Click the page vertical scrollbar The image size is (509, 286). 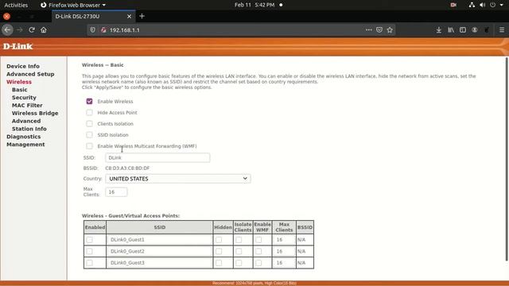(x=507, y=159)
